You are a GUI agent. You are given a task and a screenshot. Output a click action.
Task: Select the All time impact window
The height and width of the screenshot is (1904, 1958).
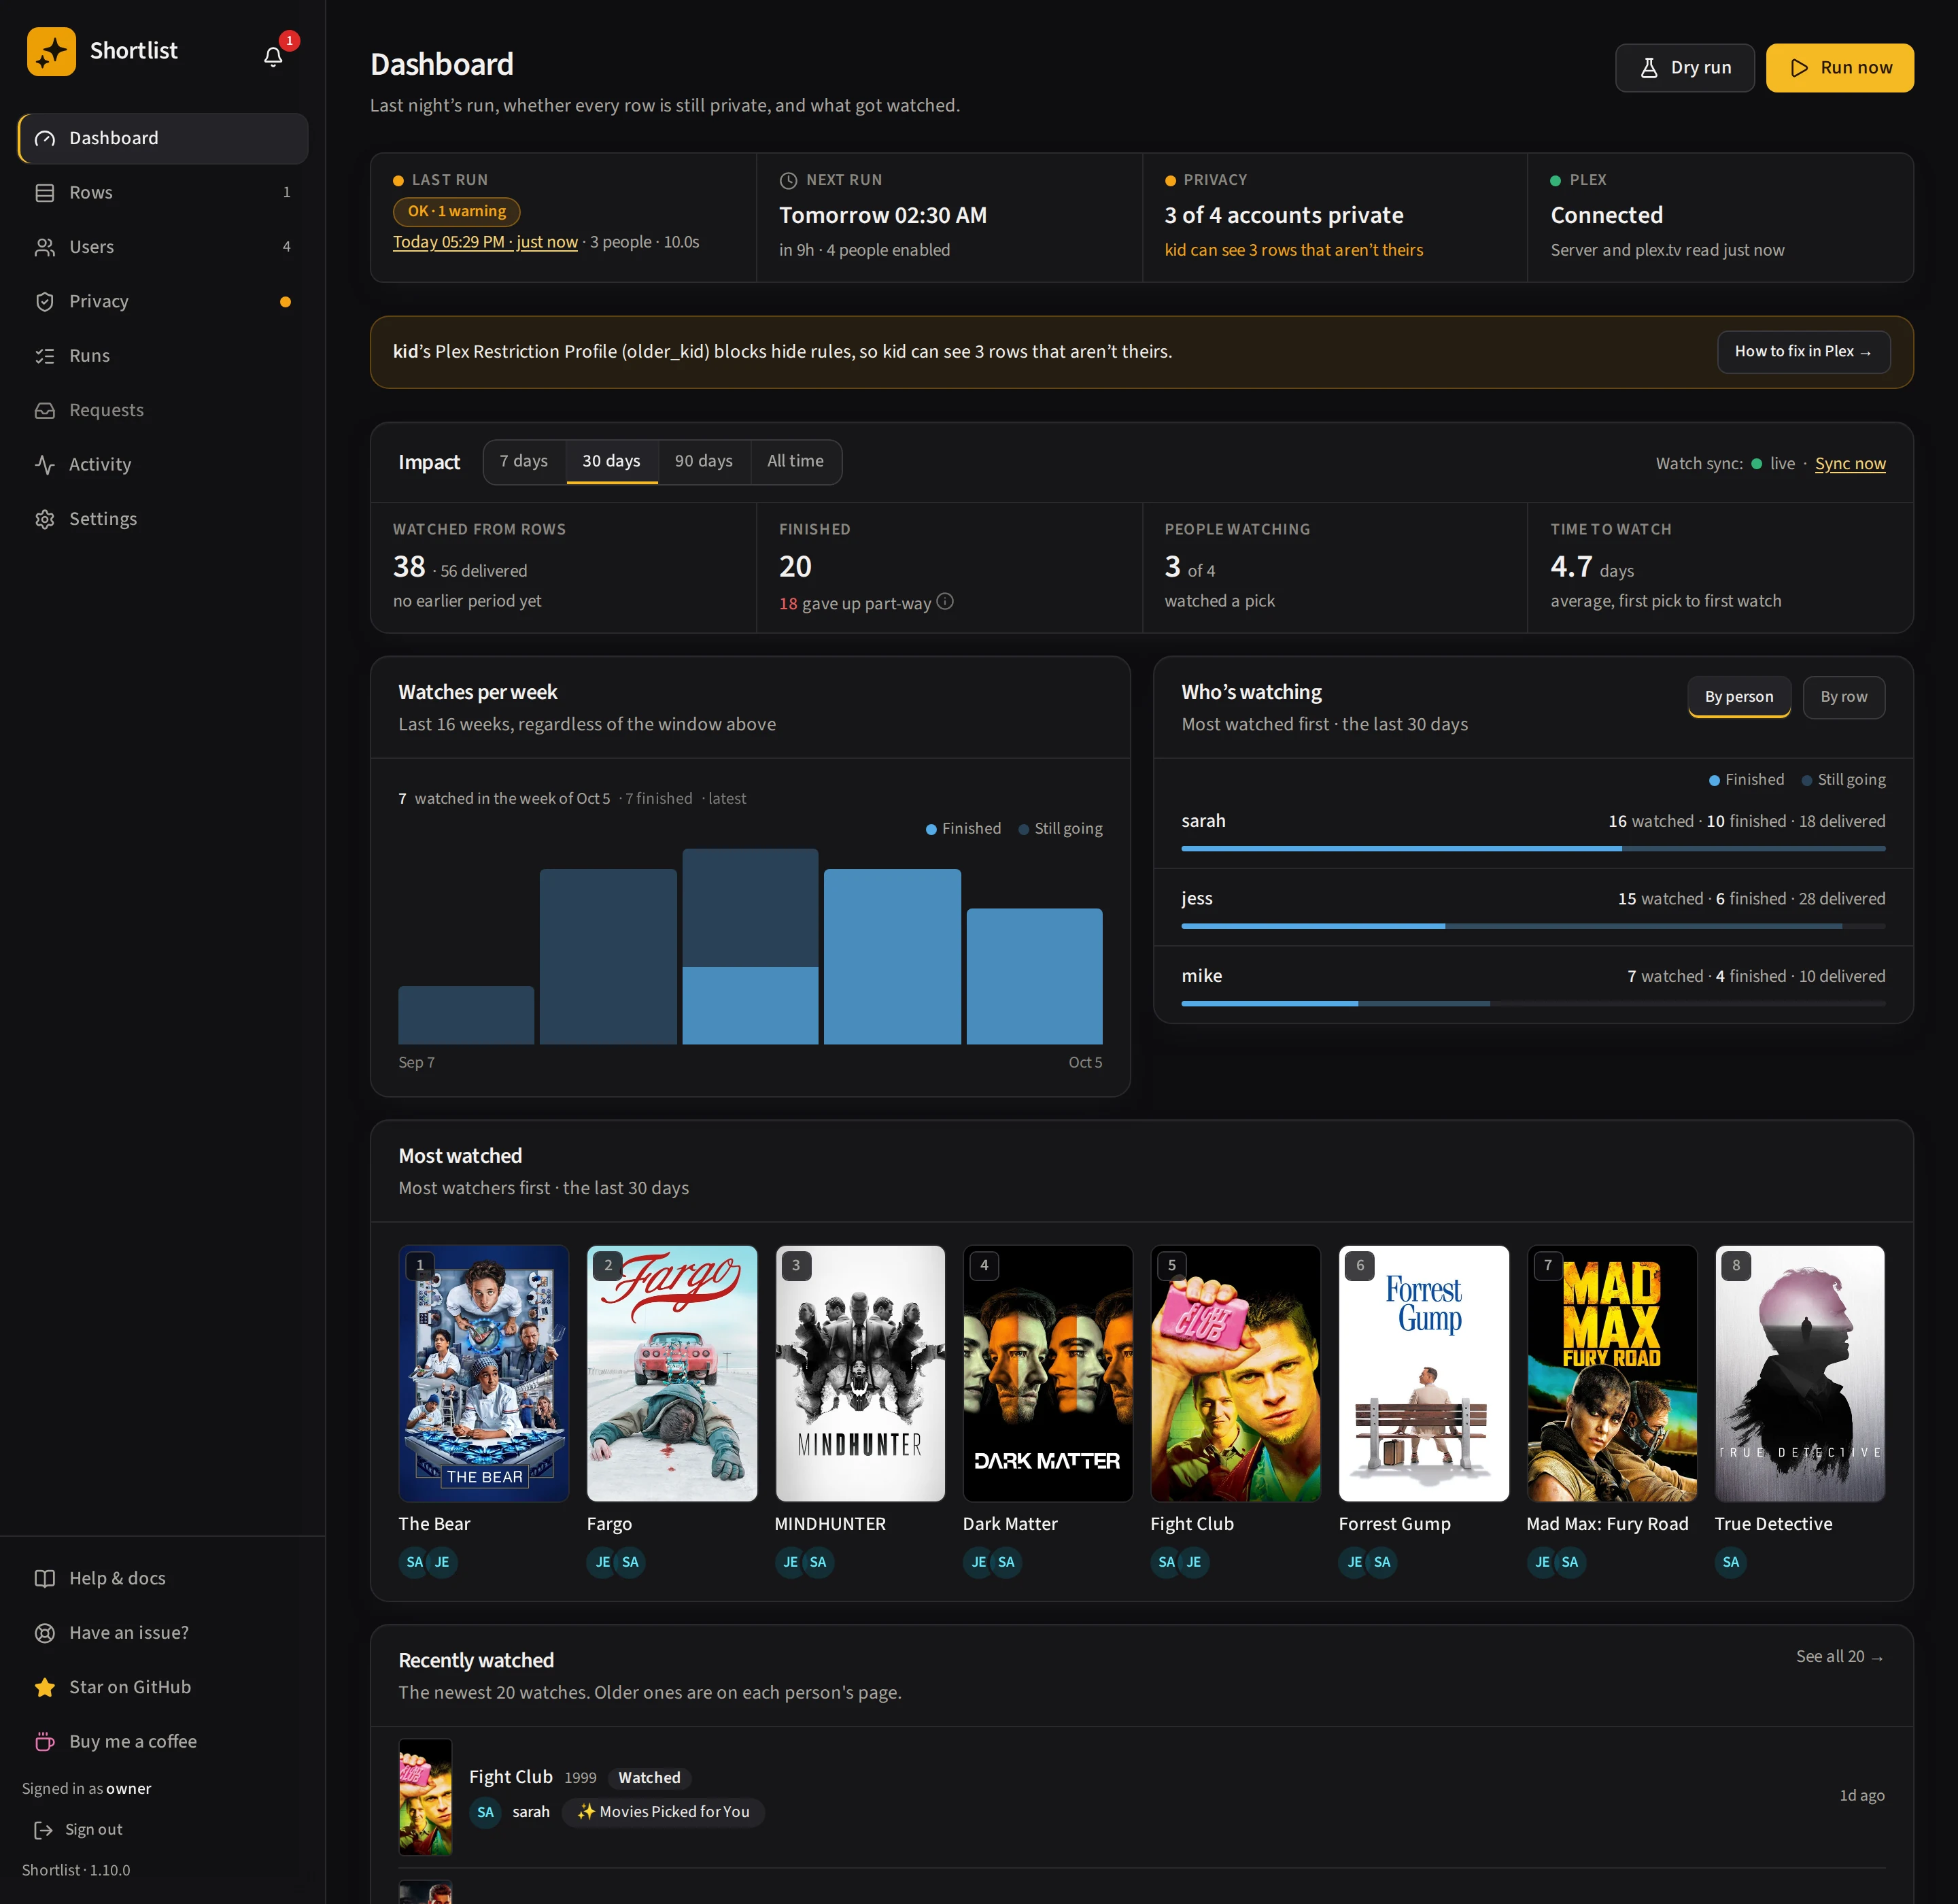click(795, 461)
